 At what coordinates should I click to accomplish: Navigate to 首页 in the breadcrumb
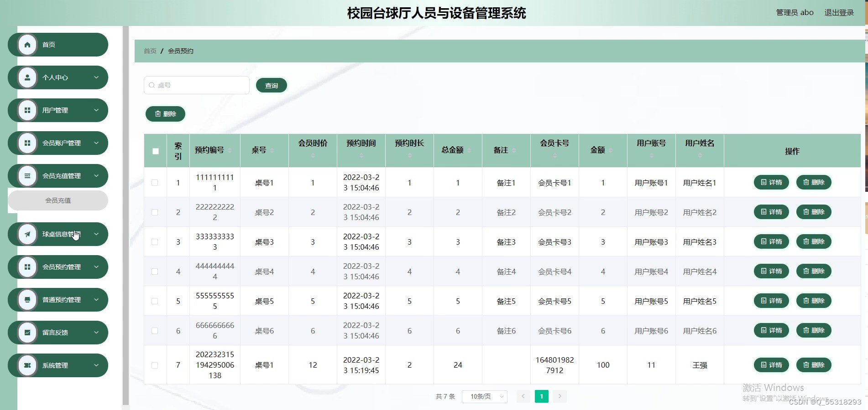coord(150,51)
